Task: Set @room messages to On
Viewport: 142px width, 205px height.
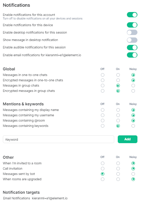Action: tap(118, 121)
